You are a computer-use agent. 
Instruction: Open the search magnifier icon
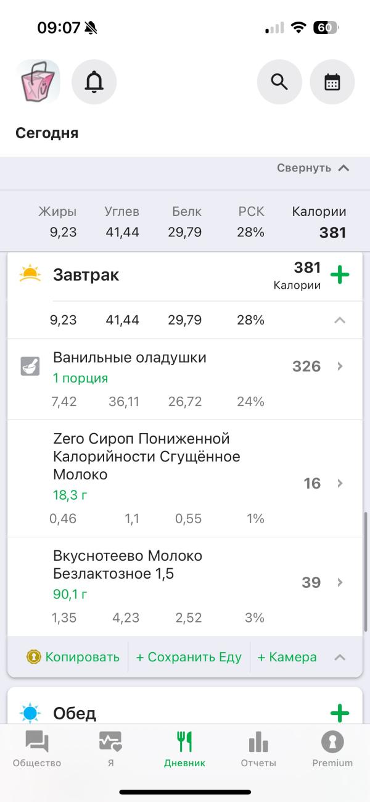[279, 82]
